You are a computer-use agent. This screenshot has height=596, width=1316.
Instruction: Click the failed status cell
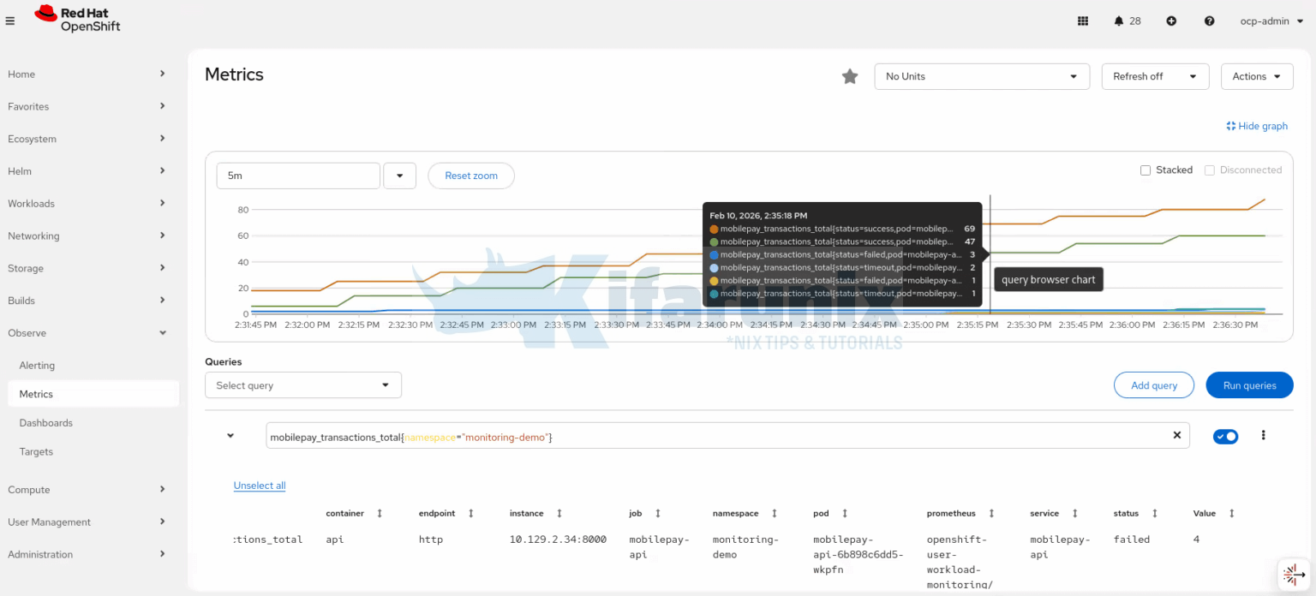pos(1132,539)
